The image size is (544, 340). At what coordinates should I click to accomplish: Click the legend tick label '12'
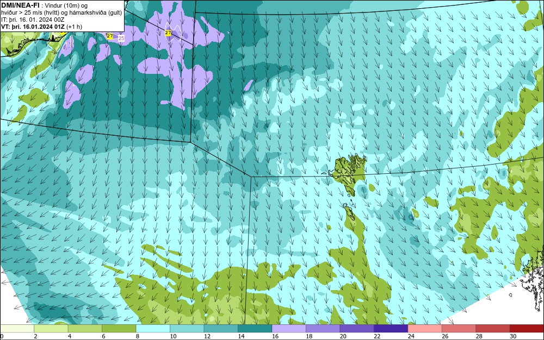coord(207,336)
